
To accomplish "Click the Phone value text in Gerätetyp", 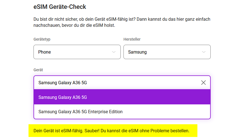I will [45, 52].
